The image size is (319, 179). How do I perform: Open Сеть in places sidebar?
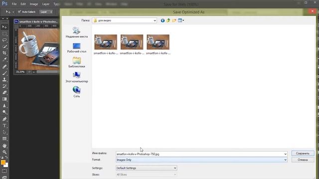click(77, 92)
